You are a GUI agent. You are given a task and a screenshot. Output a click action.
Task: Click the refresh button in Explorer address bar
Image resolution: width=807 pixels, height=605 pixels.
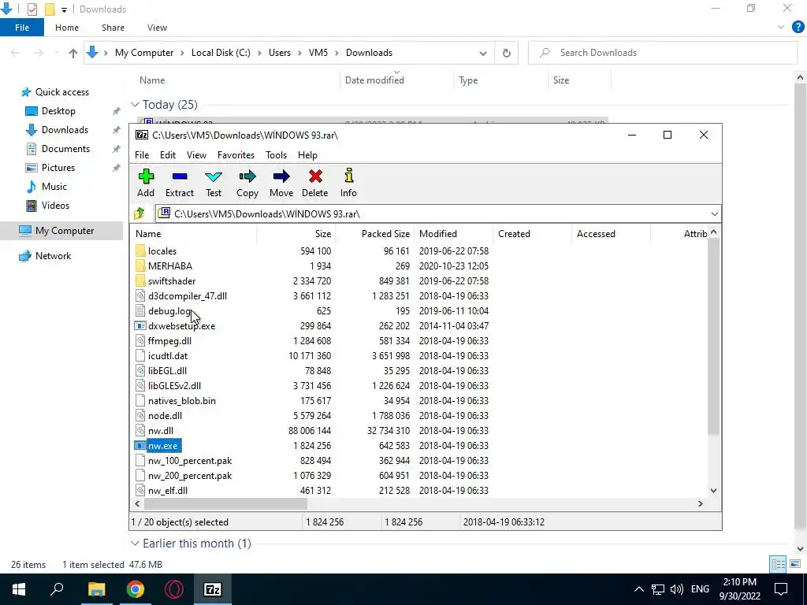507,53
